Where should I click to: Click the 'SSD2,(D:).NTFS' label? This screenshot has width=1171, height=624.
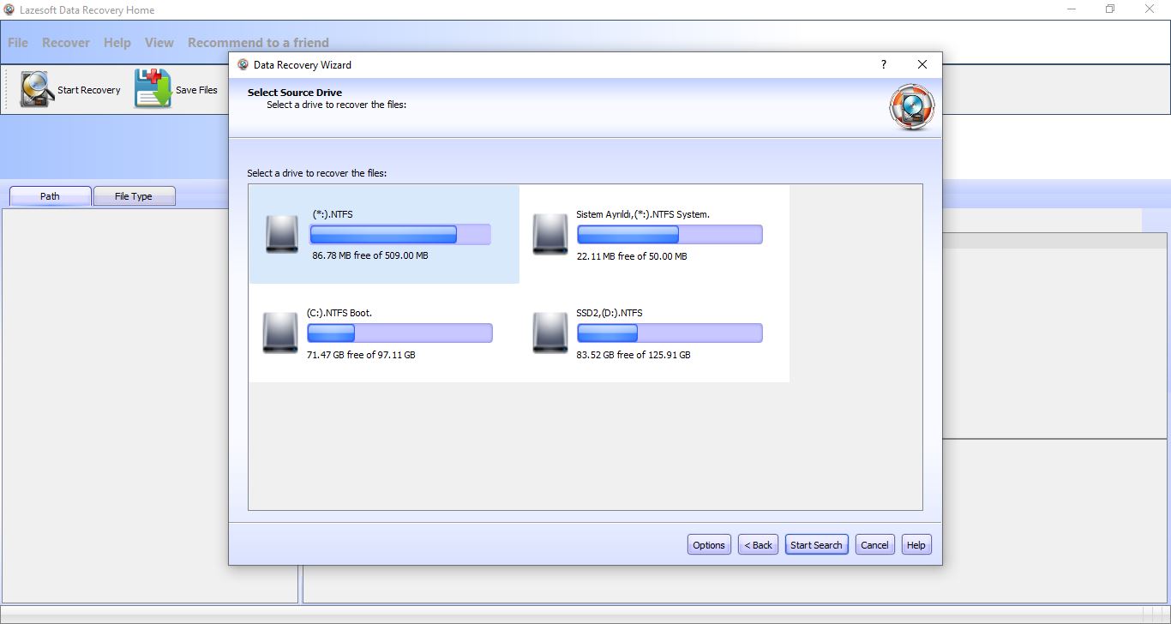coord(610,313)
